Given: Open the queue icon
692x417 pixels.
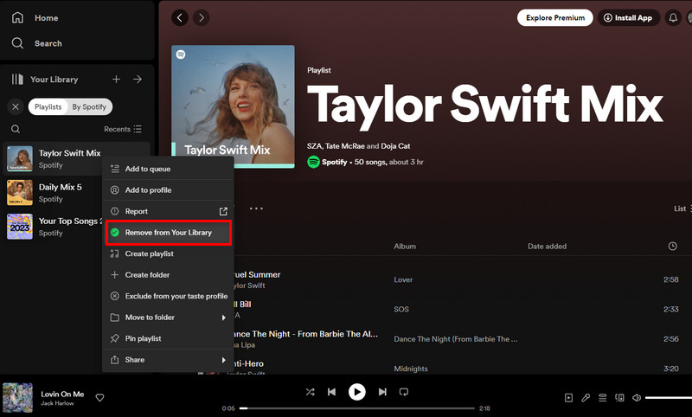Looking at the screenshot, I should [602, 398].
